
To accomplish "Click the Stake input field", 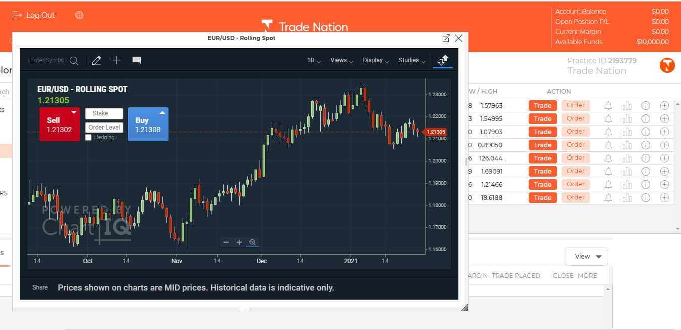I will click(104, 113).
